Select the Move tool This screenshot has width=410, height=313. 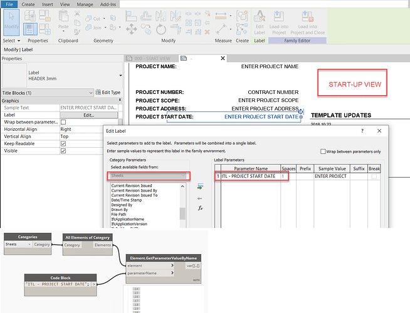131,29
